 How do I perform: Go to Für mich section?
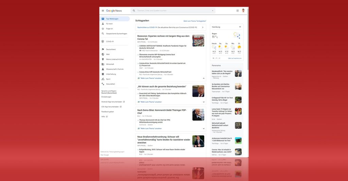click(x=109, y=24)
